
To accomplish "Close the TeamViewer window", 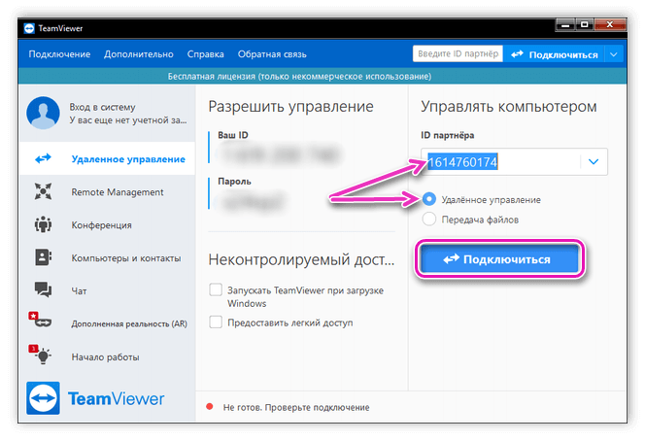I will tap(610, 25).
